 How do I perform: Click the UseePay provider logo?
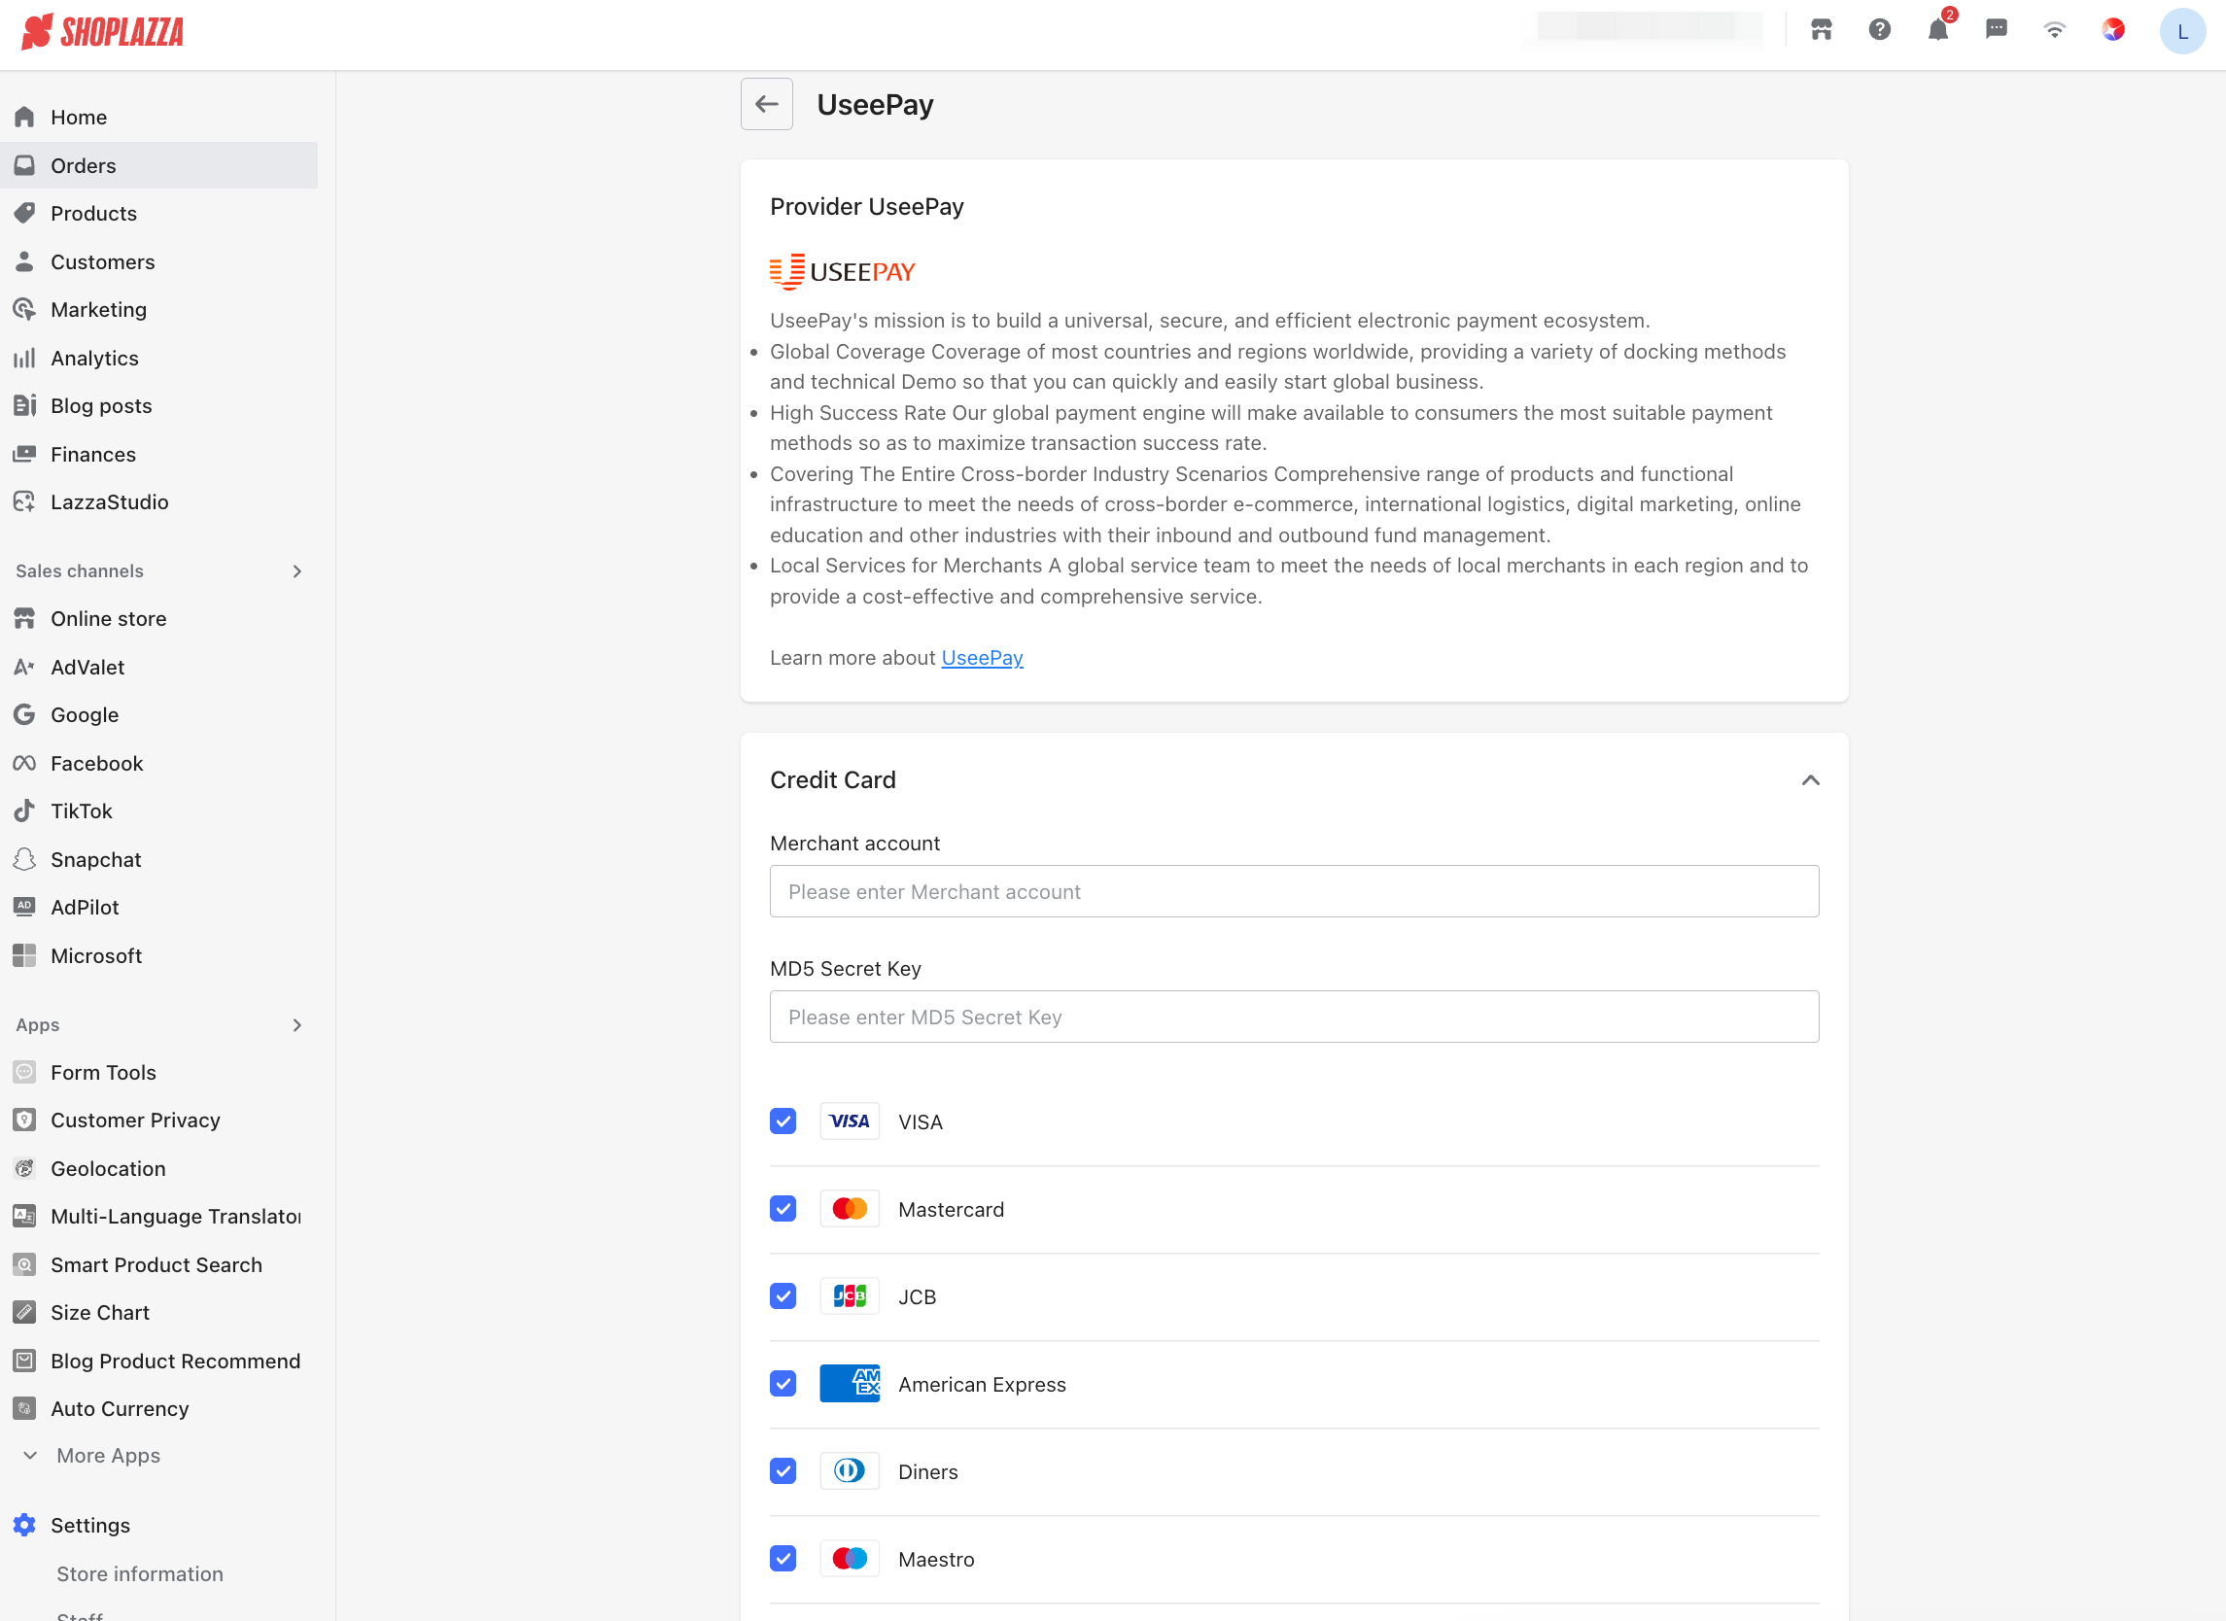(x=842, y=271)
